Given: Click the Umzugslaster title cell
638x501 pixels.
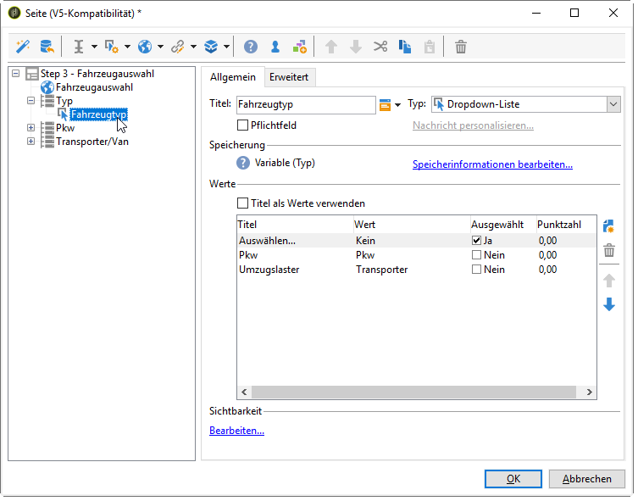Looking at the screenshot, I should tap(269, 270).
